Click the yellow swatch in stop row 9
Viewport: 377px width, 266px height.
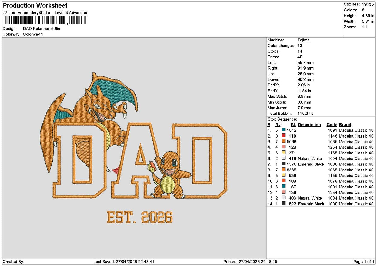(284, 175)
